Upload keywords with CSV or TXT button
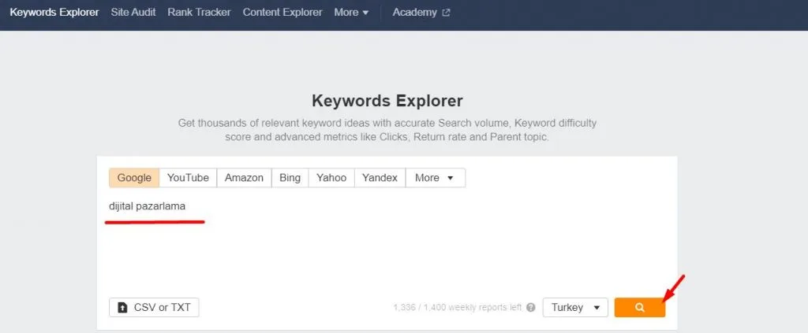 pos(154,307)
